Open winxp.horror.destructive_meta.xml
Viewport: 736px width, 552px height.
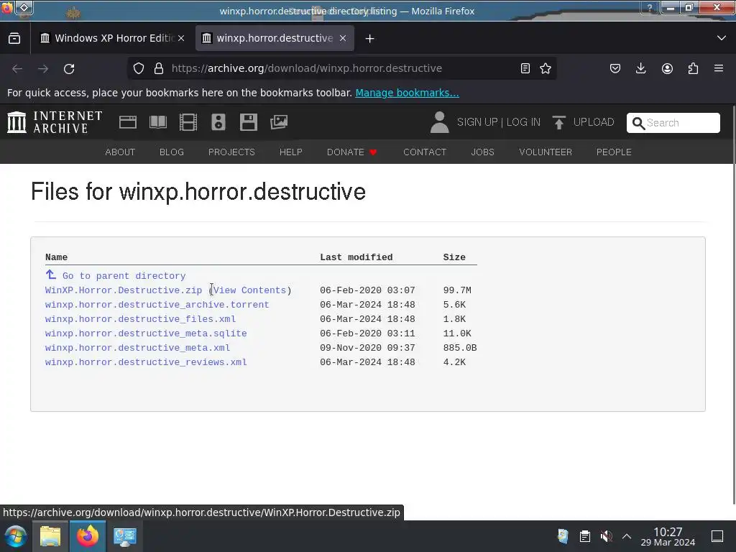coord(137,348)
